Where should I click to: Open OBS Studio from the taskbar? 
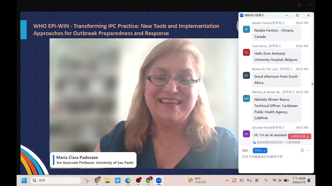coord(139,180)
